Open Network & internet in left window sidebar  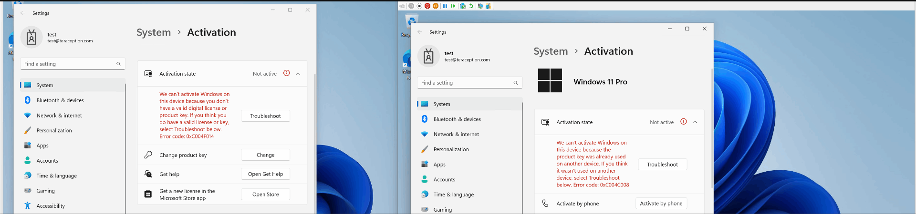(x=73, y=116)
